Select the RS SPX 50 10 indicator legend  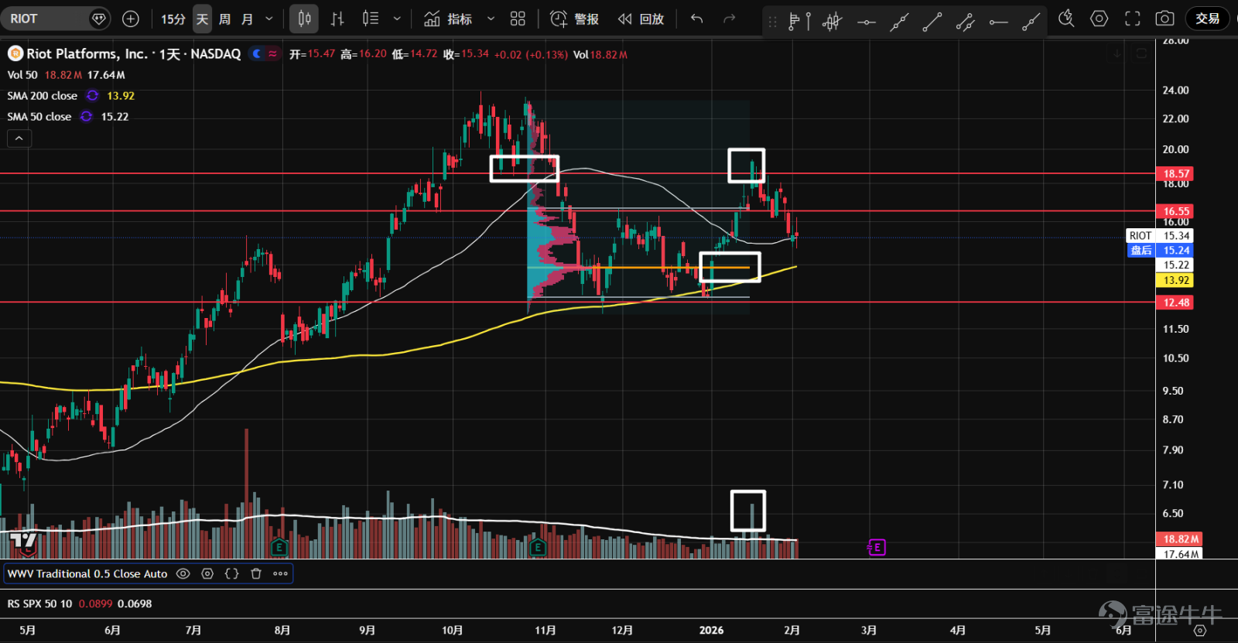[x=39, y=604]
